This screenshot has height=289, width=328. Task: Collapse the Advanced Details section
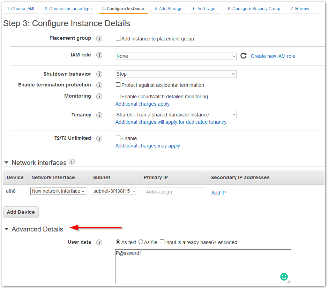(7, 229)
